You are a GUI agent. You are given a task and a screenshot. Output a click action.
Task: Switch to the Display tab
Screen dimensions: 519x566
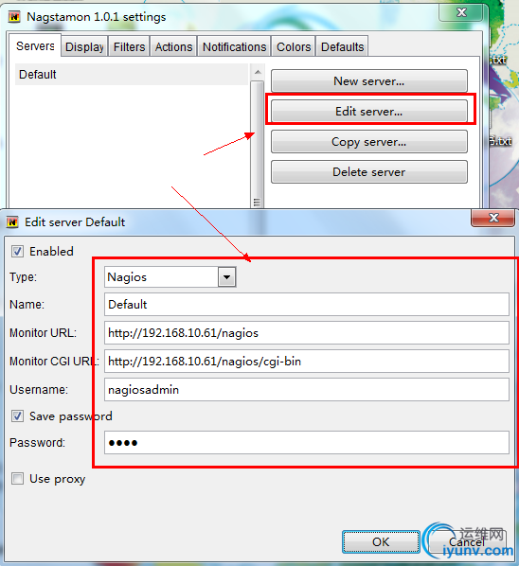click(x=84, y=47)
